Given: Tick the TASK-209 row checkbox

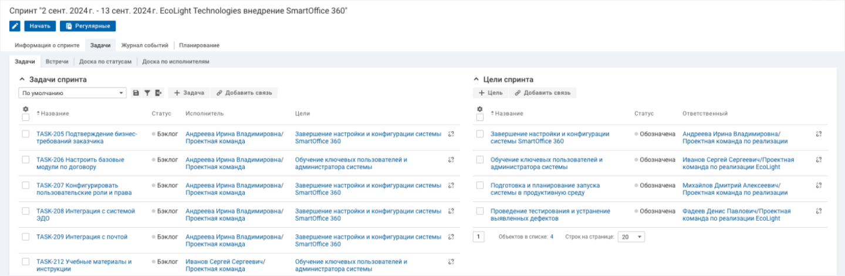Looking at the screenshot, I should coord(25,237).
